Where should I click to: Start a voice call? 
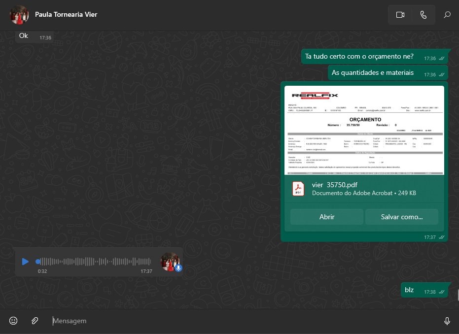coord(423,15)
